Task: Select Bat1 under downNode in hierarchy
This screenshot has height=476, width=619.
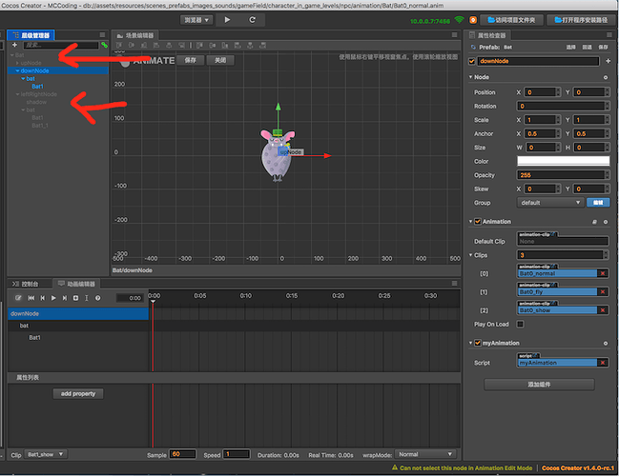Action: (37, 87)
